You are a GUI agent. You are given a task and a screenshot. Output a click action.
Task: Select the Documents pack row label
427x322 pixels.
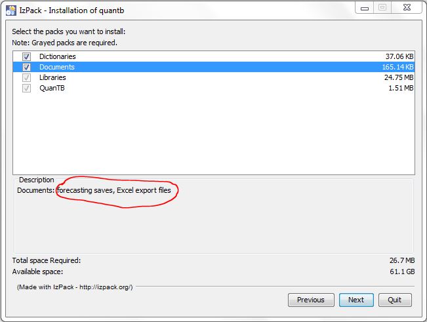pos(57,67)
